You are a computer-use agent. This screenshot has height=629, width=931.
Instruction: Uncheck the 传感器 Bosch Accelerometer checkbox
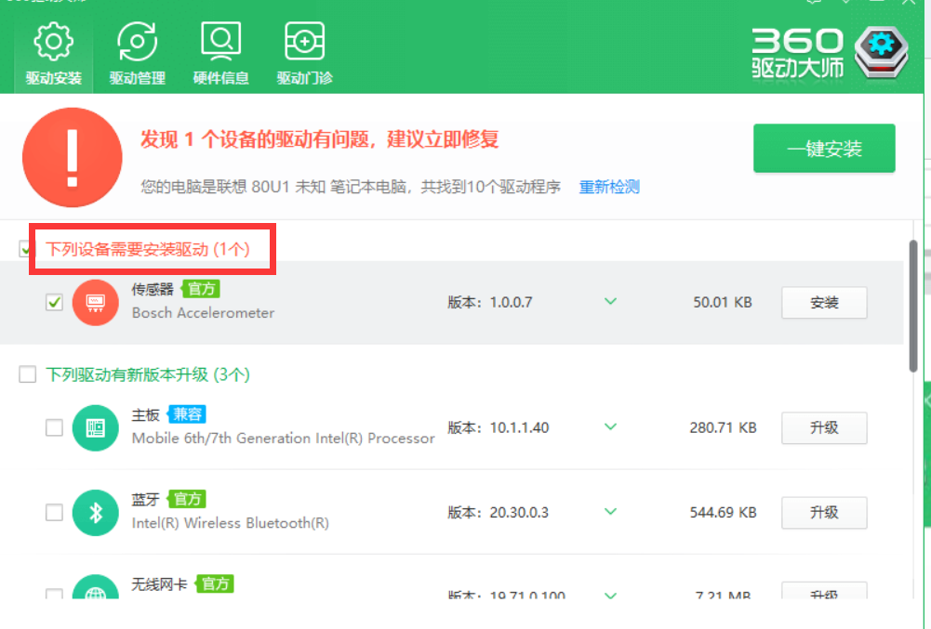point(54,302)
